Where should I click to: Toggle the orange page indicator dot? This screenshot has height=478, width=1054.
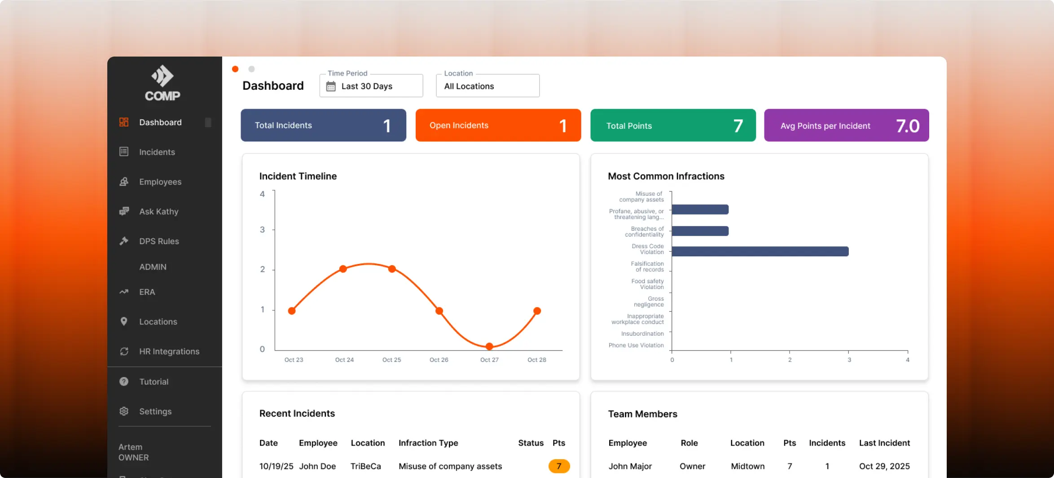[235, 69]
